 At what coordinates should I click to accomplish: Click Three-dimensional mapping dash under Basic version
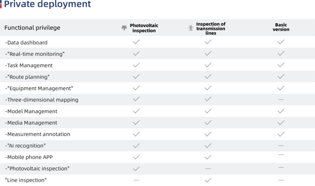coord(281,100)
